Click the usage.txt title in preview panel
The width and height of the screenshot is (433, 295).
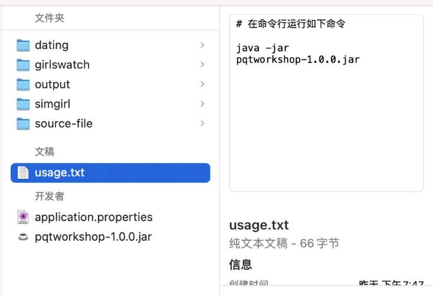pos(259,225)
